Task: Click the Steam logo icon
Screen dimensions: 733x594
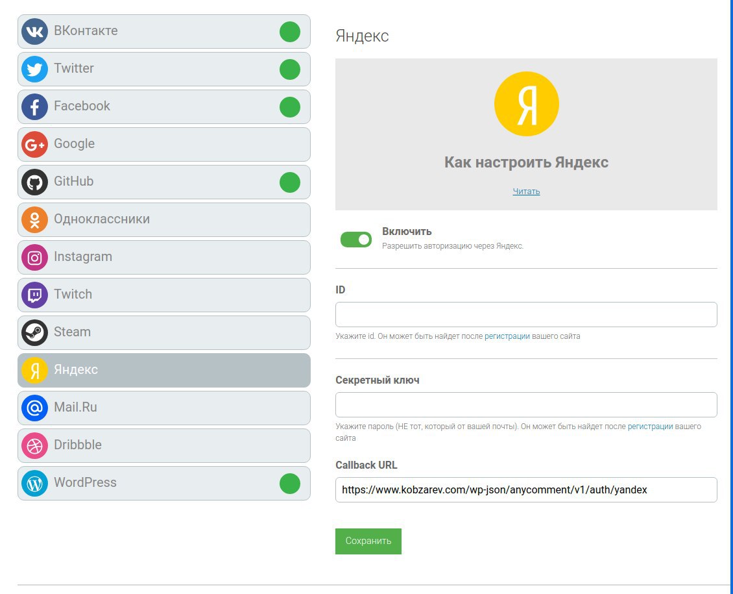Action: [x=34, y=332]
